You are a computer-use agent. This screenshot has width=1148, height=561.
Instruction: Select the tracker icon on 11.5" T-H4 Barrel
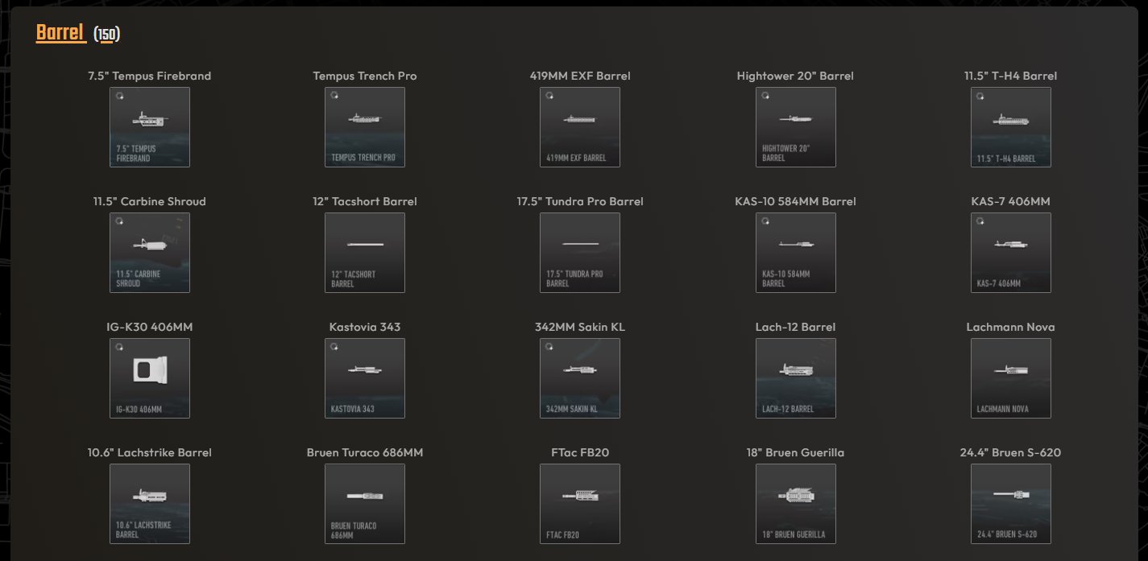tap(979, 96)
